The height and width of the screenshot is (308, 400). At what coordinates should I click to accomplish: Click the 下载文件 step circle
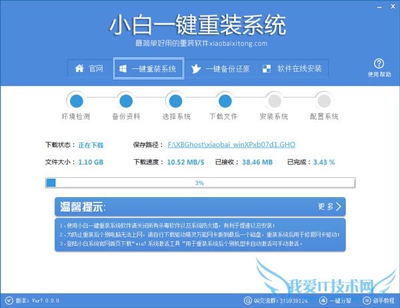point(225,101)
